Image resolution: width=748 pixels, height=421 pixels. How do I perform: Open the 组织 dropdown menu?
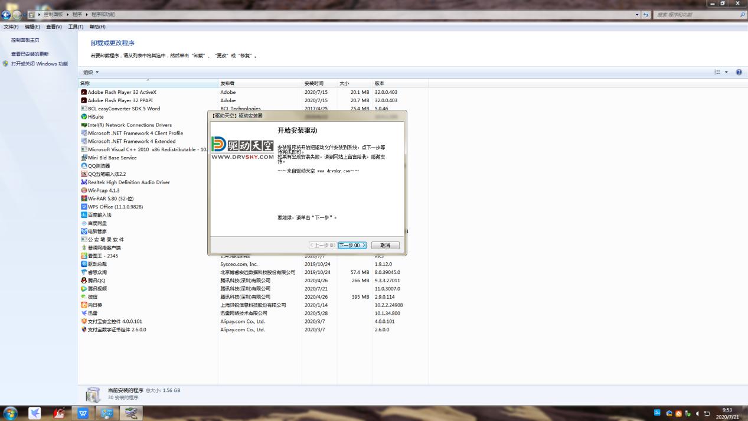coord(91,72)
